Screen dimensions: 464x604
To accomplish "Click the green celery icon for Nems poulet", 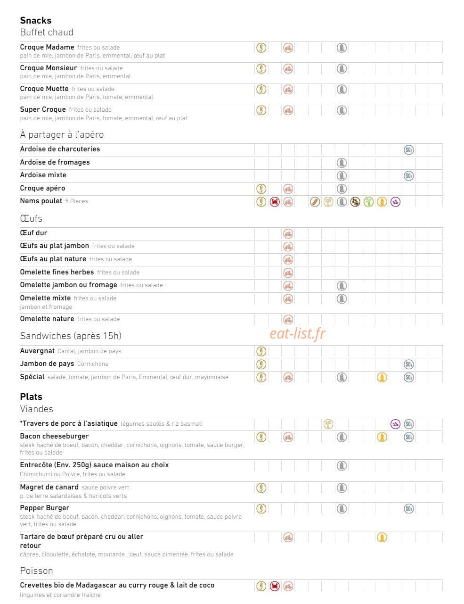I will [369, 202].
